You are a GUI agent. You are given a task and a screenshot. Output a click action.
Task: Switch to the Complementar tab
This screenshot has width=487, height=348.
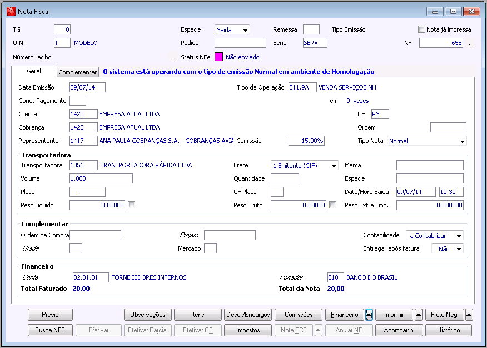[x=78, y=72]
